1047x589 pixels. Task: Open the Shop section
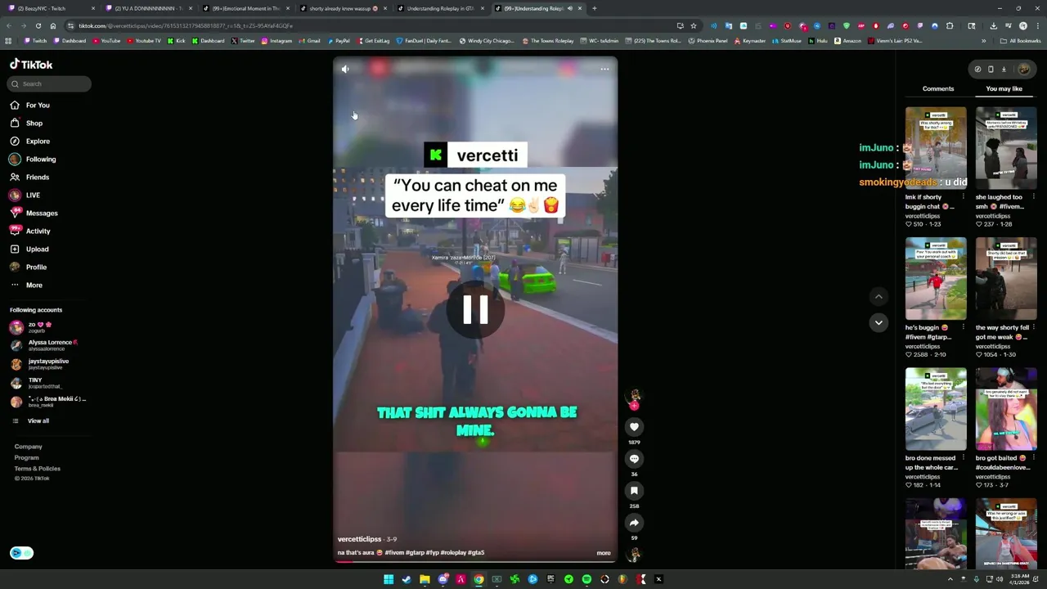[x=26, y=123]
